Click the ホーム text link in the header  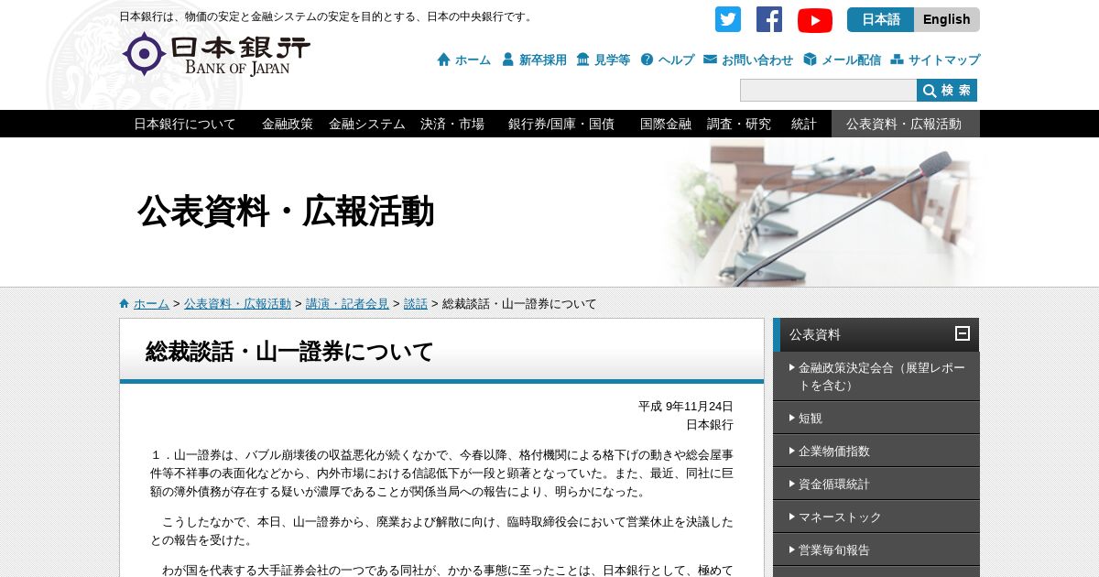point(473,60)
